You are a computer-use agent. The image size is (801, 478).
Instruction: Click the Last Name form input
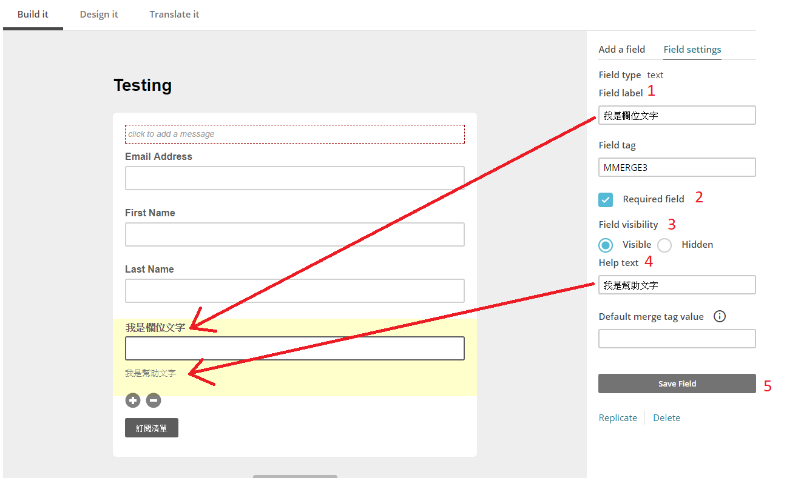click(x=295, y=291)
